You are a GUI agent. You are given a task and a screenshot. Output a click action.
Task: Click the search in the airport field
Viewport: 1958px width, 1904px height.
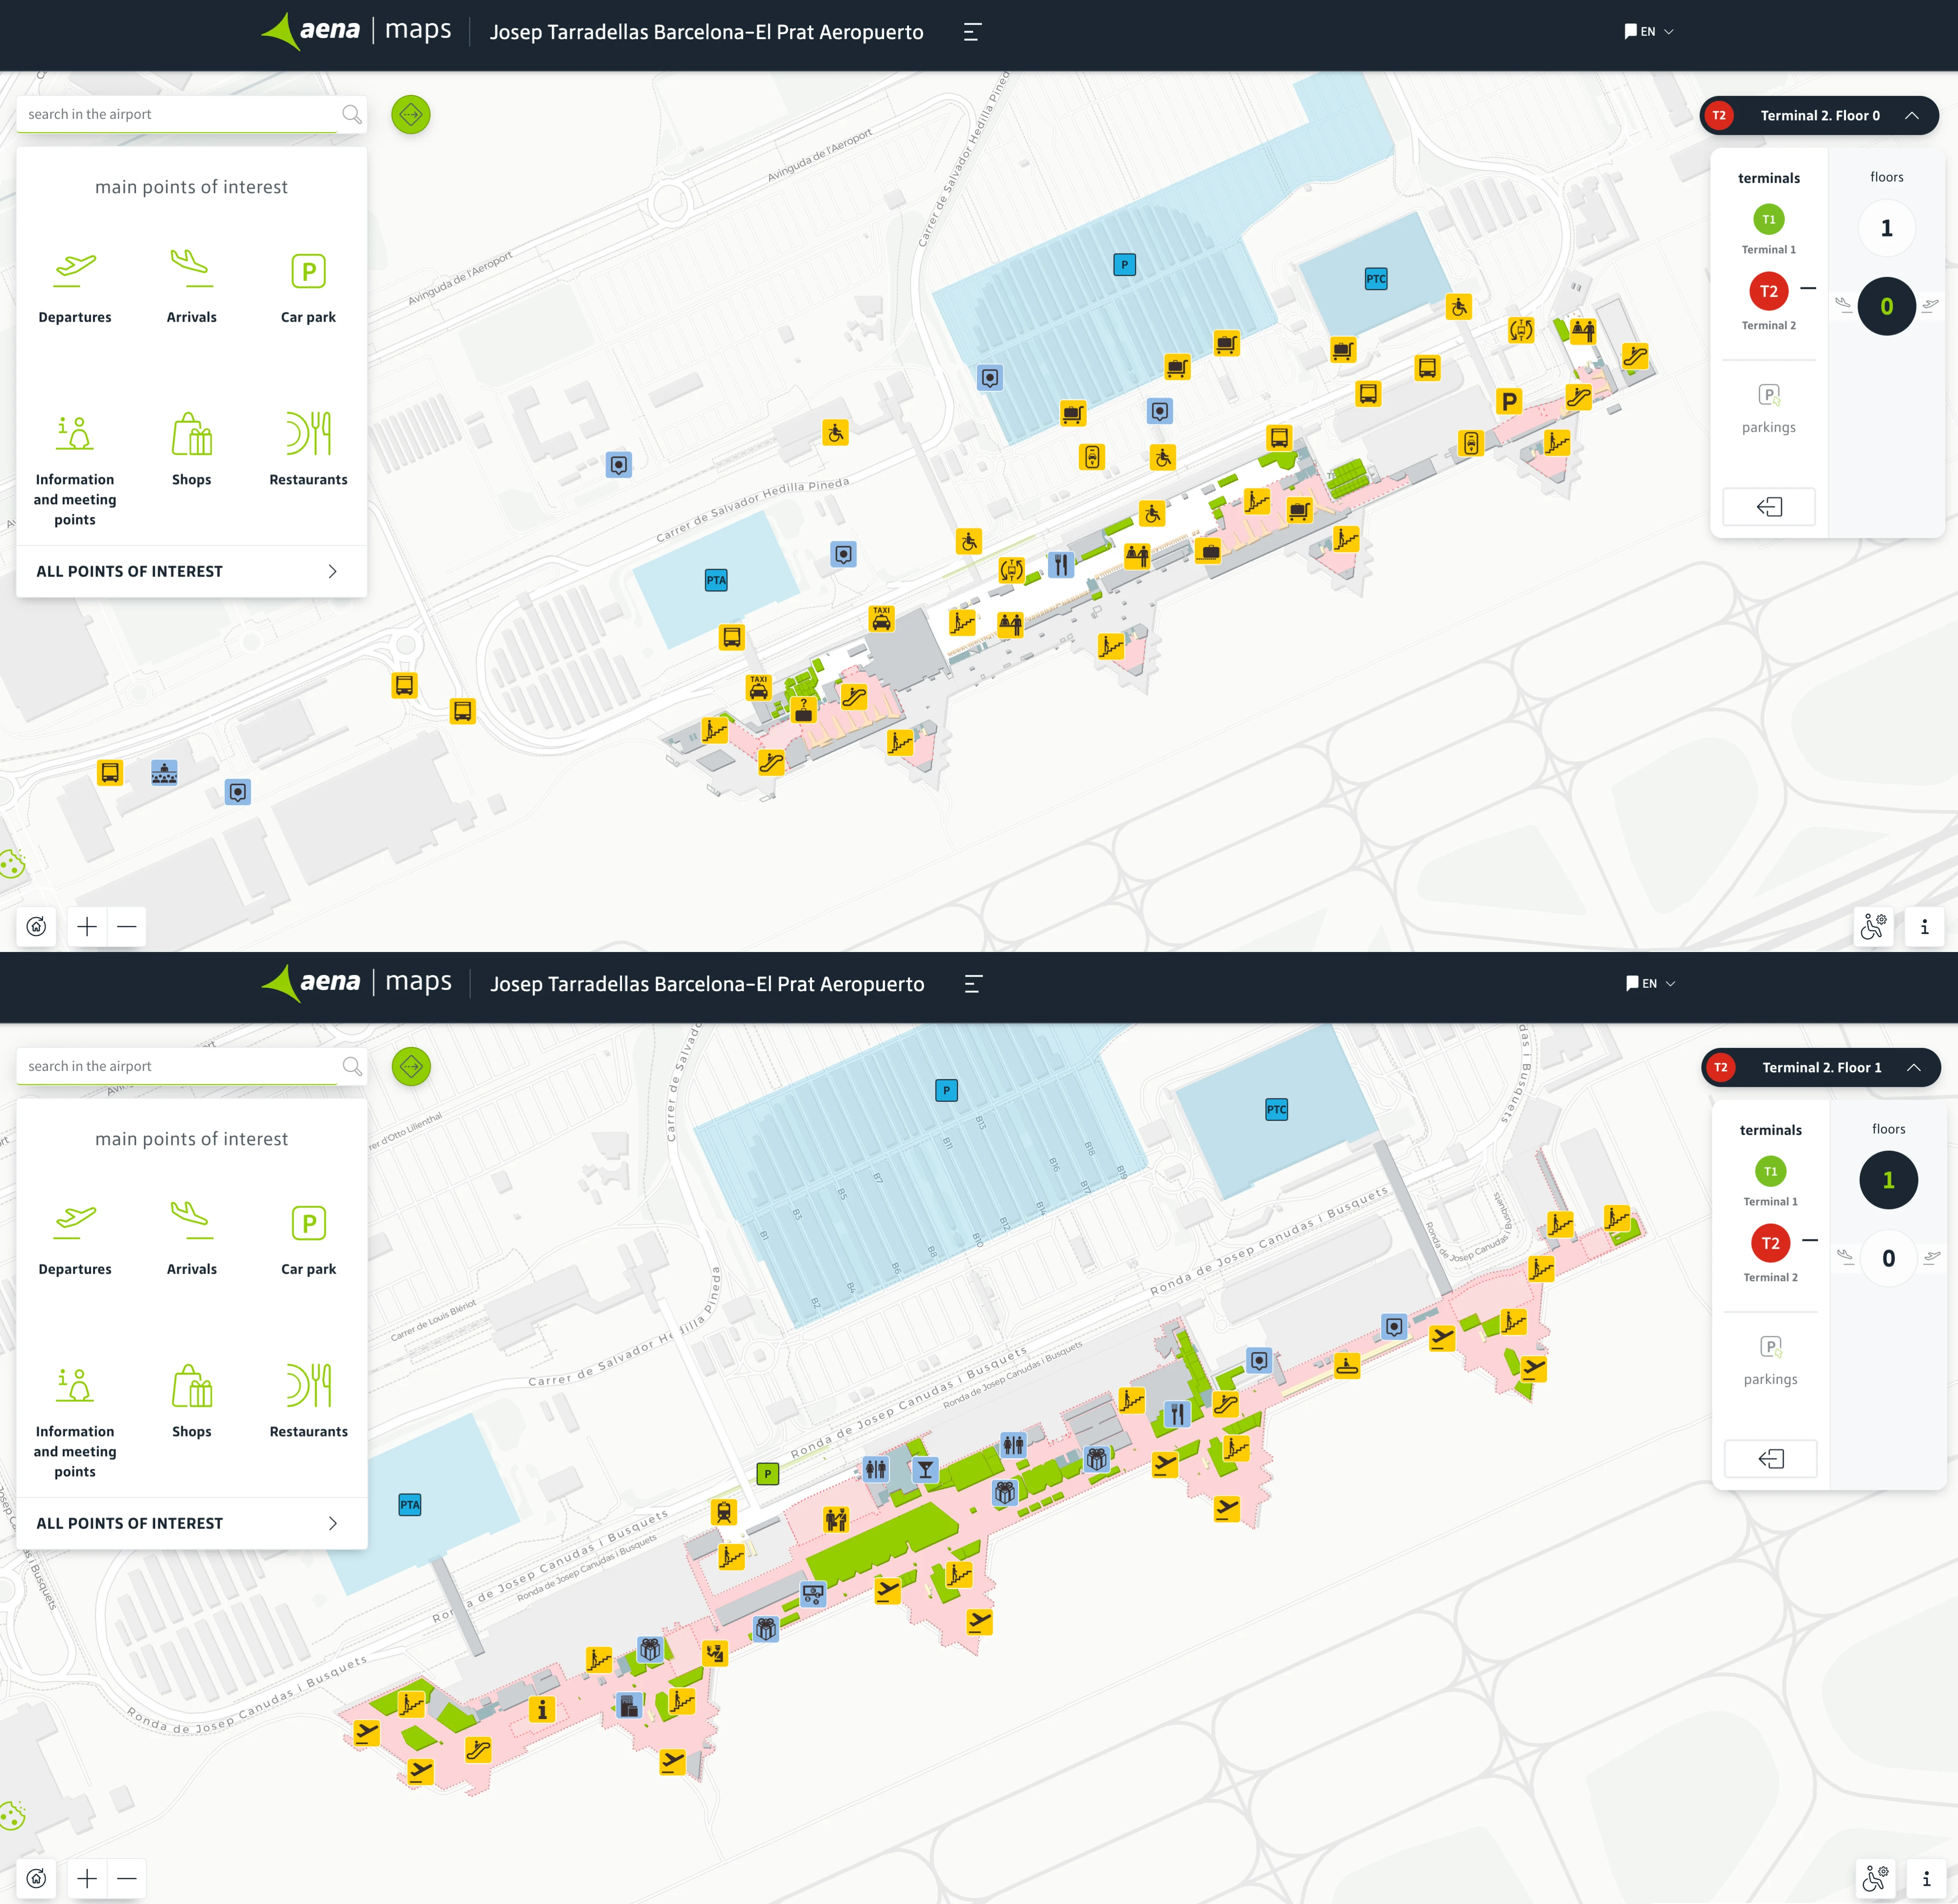tap(180, 114)
